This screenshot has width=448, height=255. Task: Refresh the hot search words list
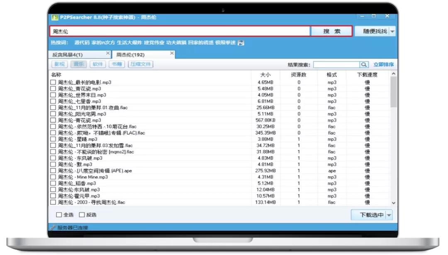tap(241, 43)
